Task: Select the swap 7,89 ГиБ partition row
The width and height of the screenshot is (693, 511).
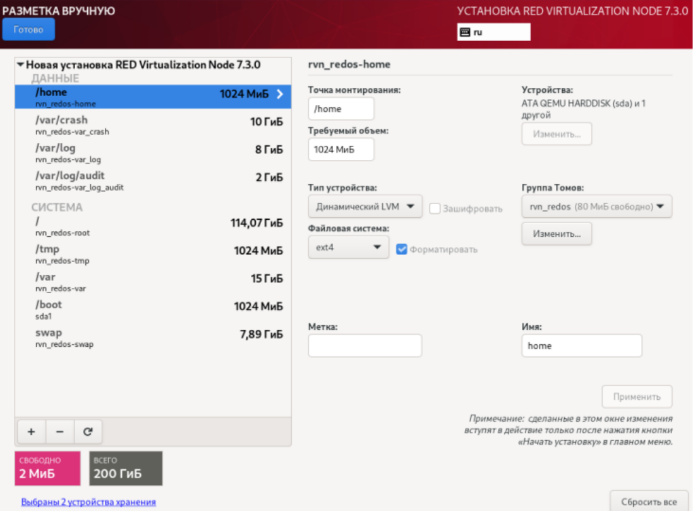Action: [x=153, y=337]
